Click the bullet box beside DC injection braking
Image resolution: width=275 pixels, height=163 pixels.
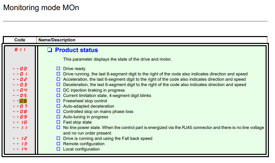point(59,90)
